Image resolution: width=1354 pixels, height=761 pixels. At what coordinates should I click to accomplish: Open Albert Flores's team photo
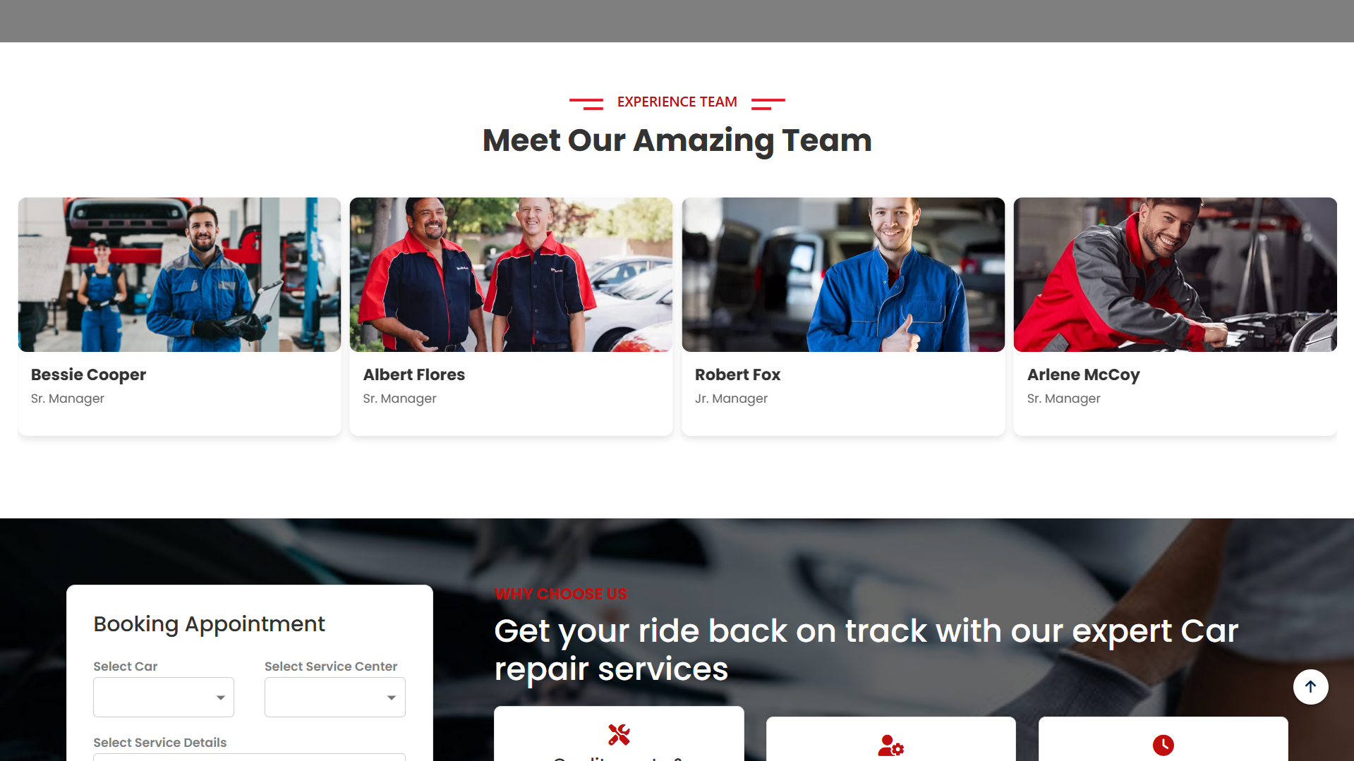click(x=511, y=274)
